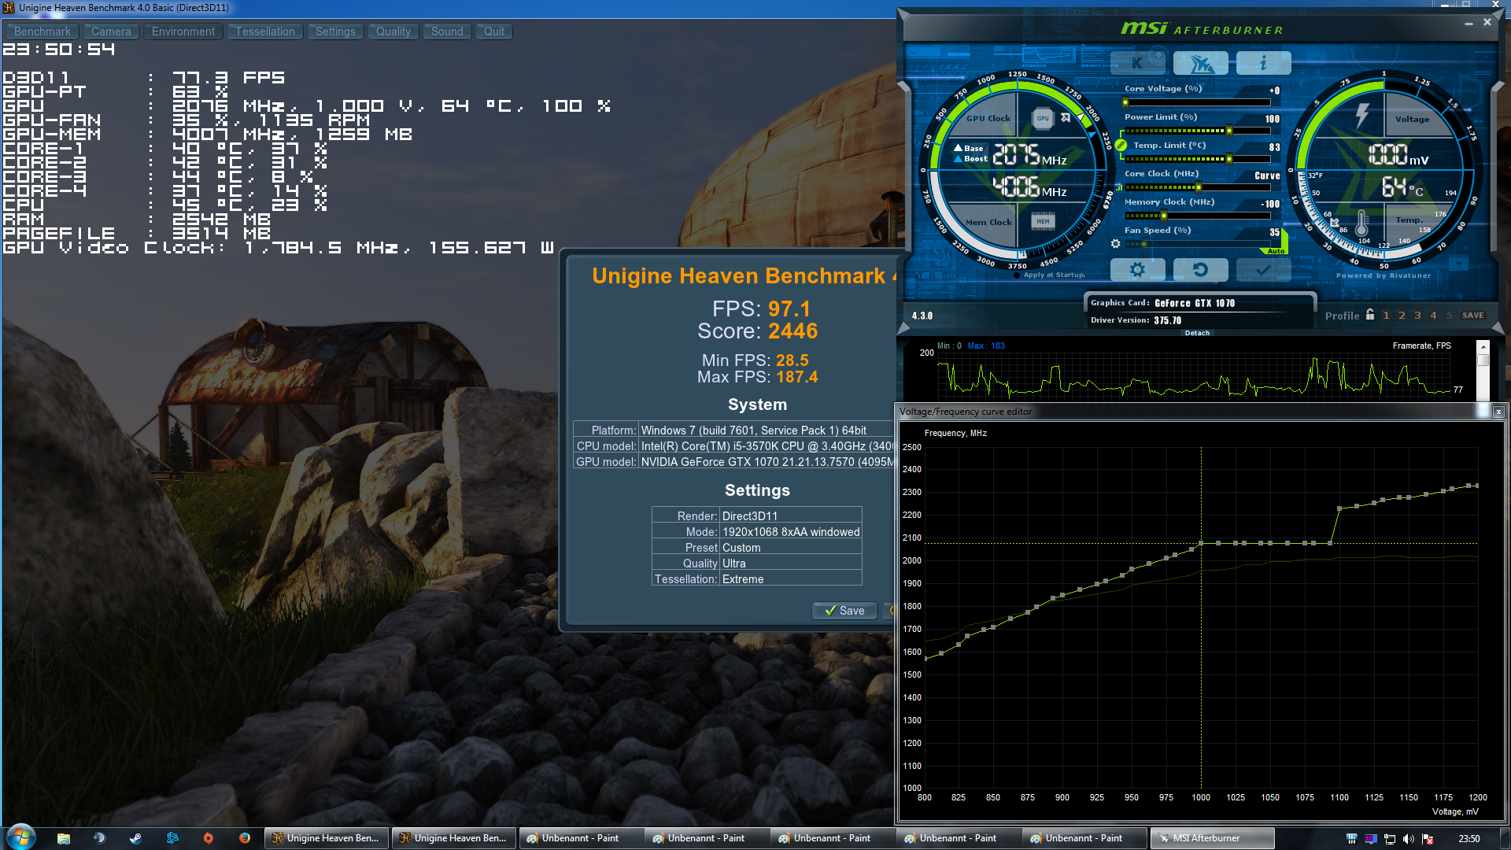
Task: Open user-defined fan control gear icon
Action: [x=1115, y=244]
